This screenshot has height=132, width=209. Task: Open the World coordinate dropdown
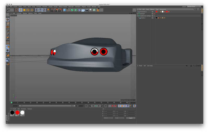108,118
